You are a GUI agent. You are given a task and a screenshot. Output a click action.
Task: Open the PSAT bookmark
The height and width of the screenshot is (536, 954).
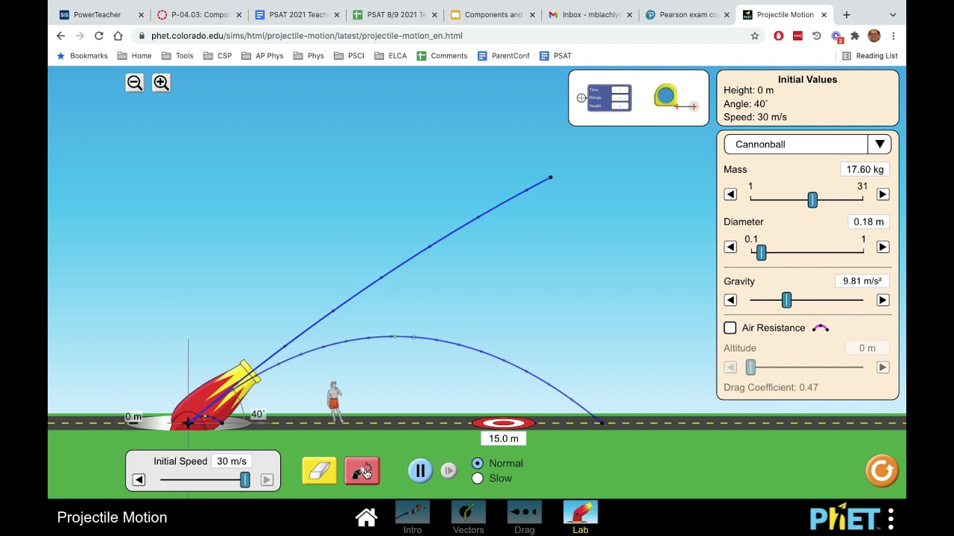[x=555, y=56]
